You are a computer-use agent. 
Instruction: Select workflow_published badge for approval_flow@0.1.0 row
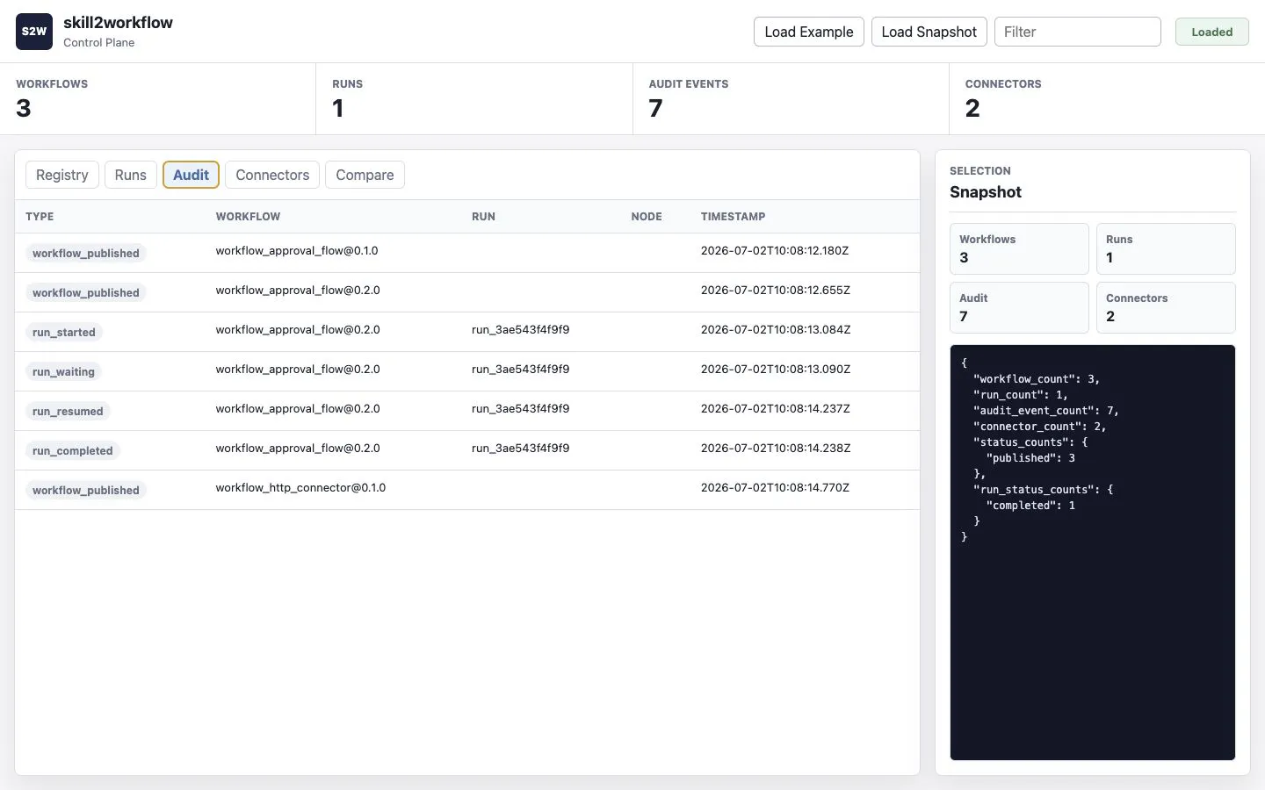(86, 253)
